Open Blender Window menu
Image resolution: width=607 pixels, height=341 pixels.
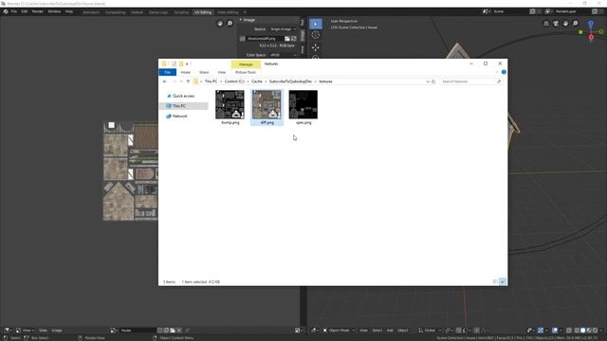pyautogui.click(x=54, y=11)
